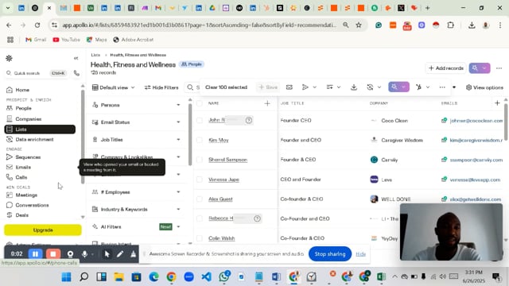Click the browser address bar
Image resolution: width=509 pixels, height=286 pixels.
point(200,25)
